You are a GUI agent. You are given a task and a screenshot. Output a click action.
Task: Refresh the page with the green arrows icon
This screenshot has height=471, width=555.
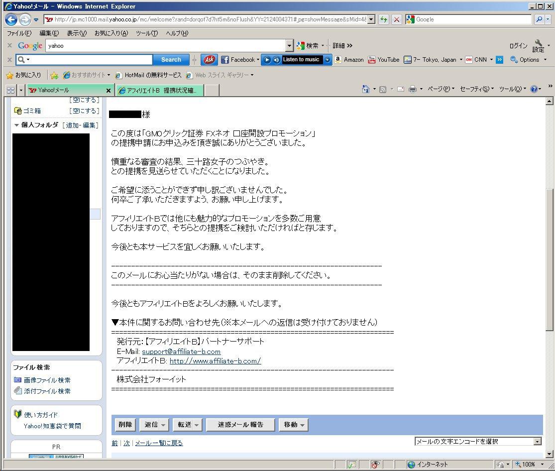pos(384,19)
